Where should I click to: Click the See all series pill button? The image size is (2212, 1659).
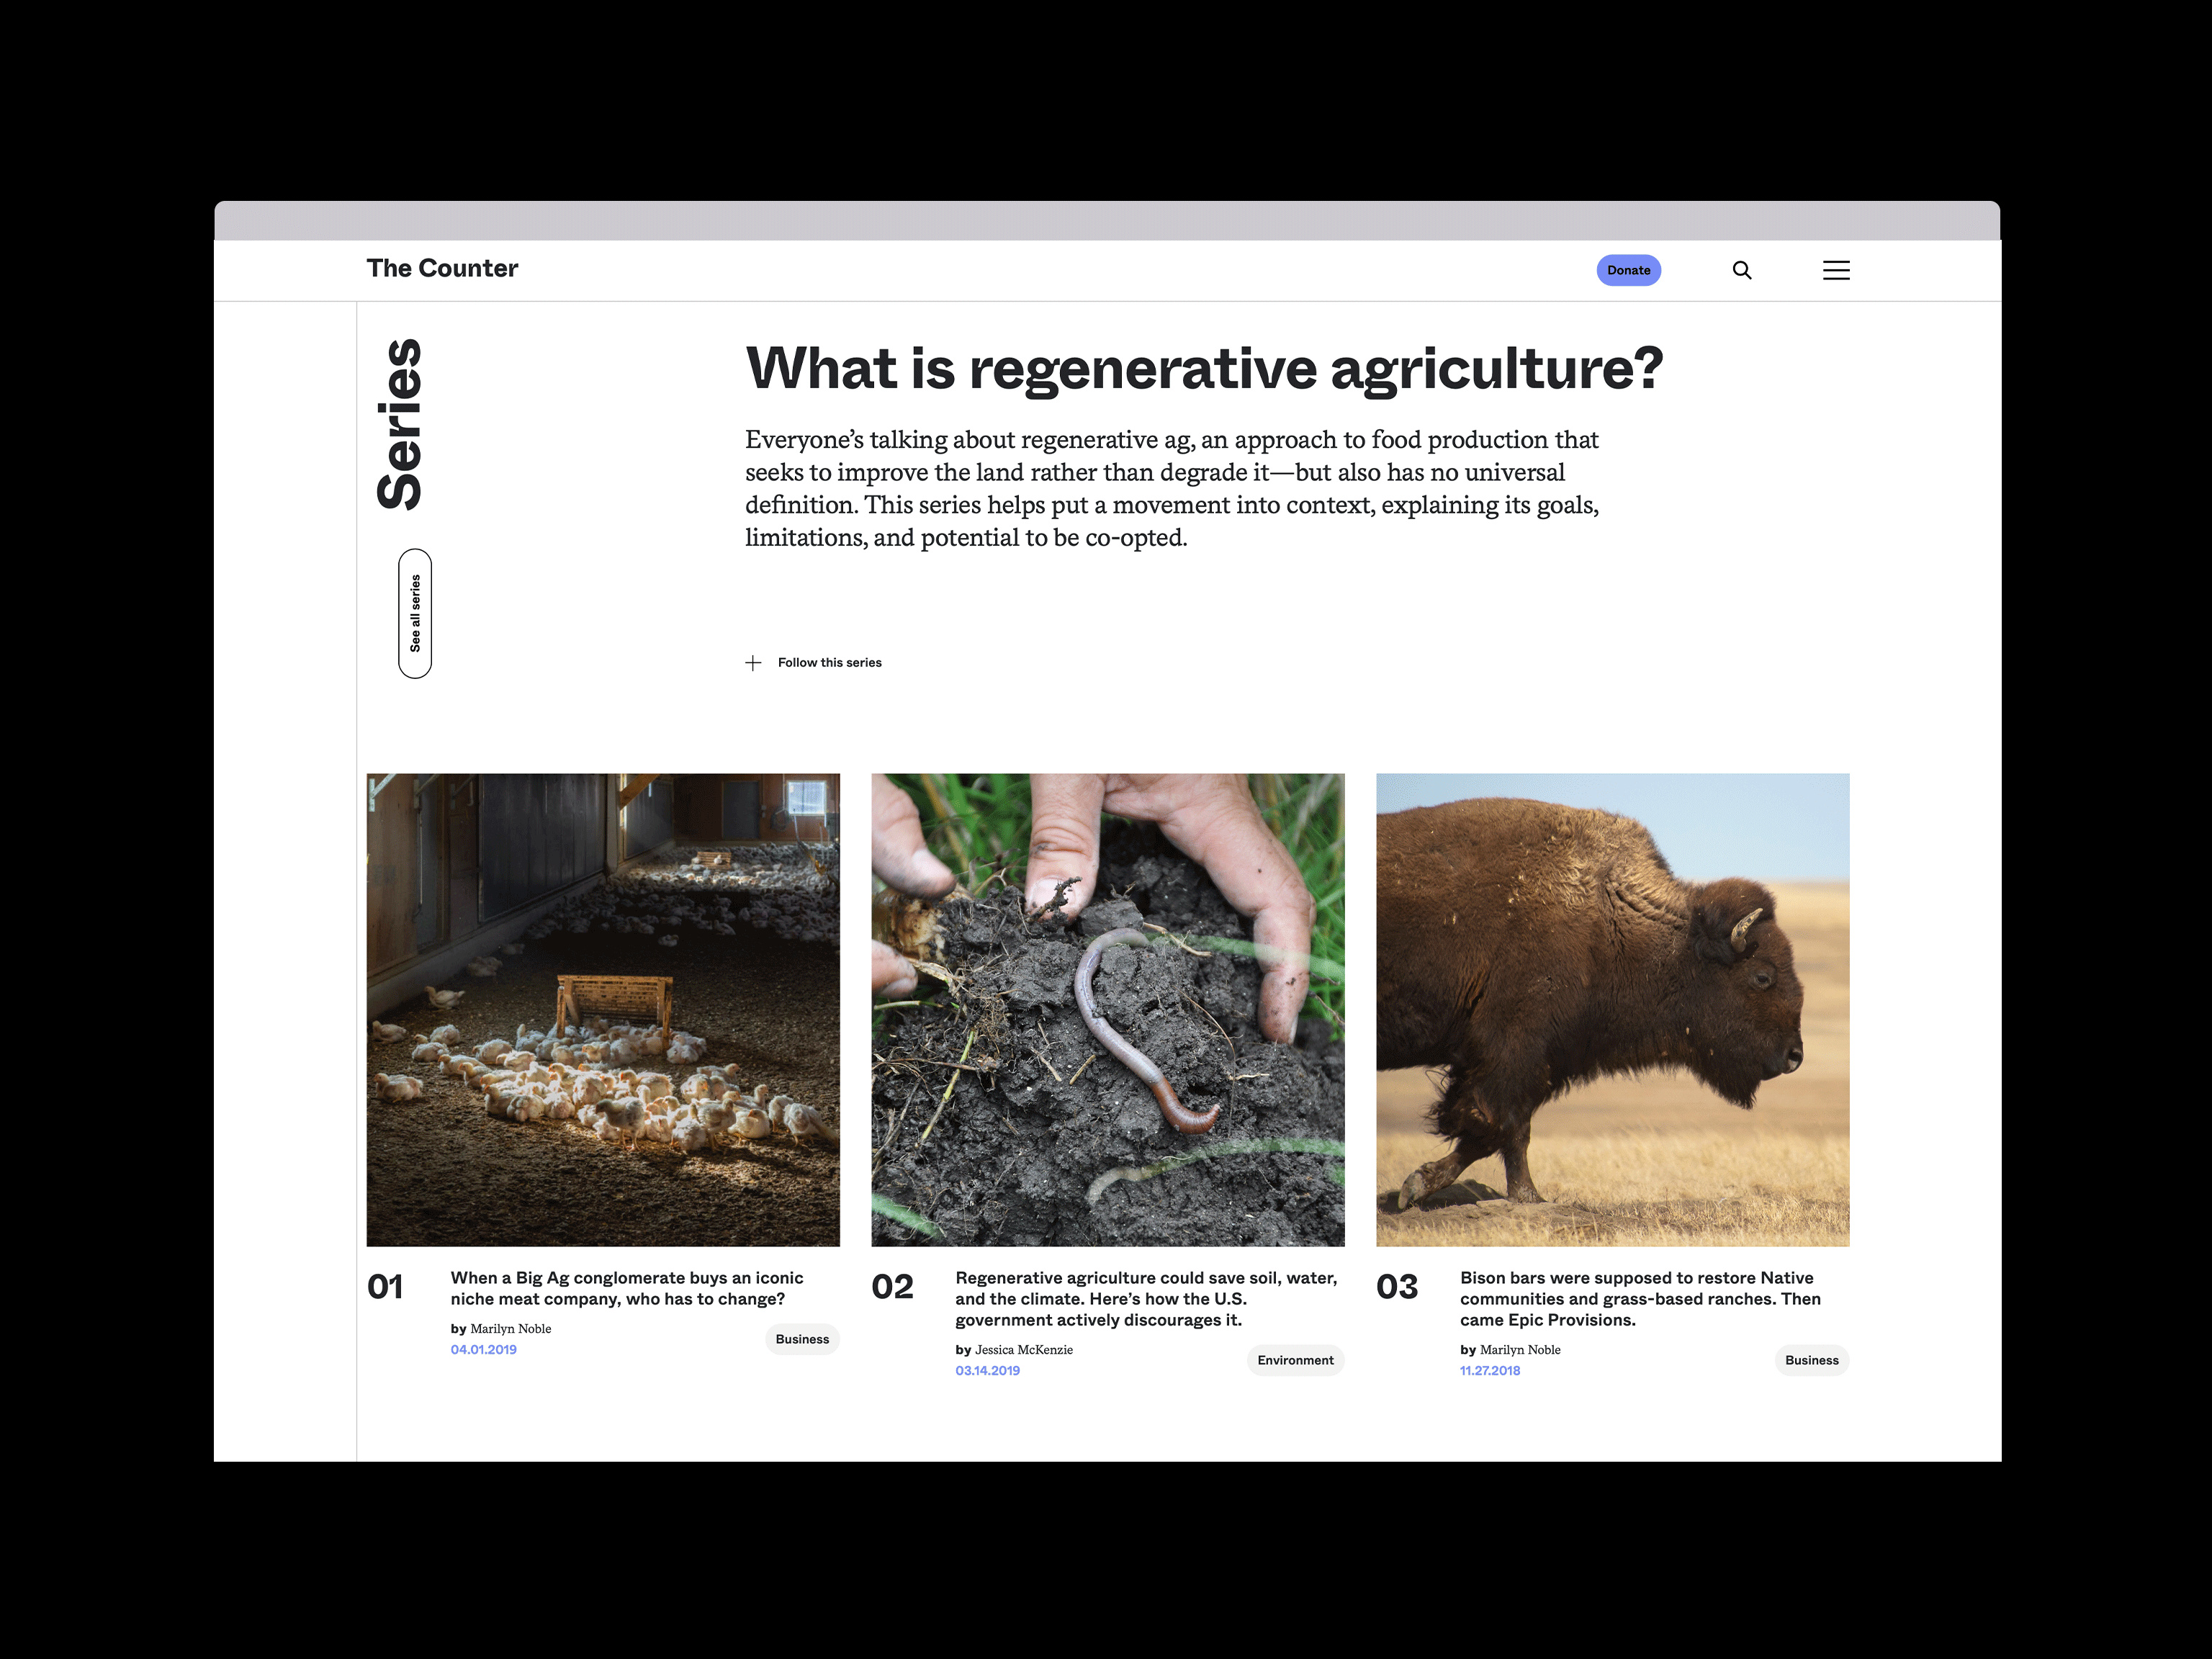click(x=415, y=613)
